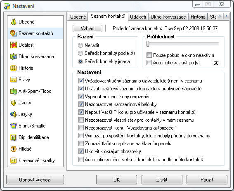Select Jazyky in the sidebar list
Image resolution: width=234 pixels, height=191 pixels.
click(35, 114)
